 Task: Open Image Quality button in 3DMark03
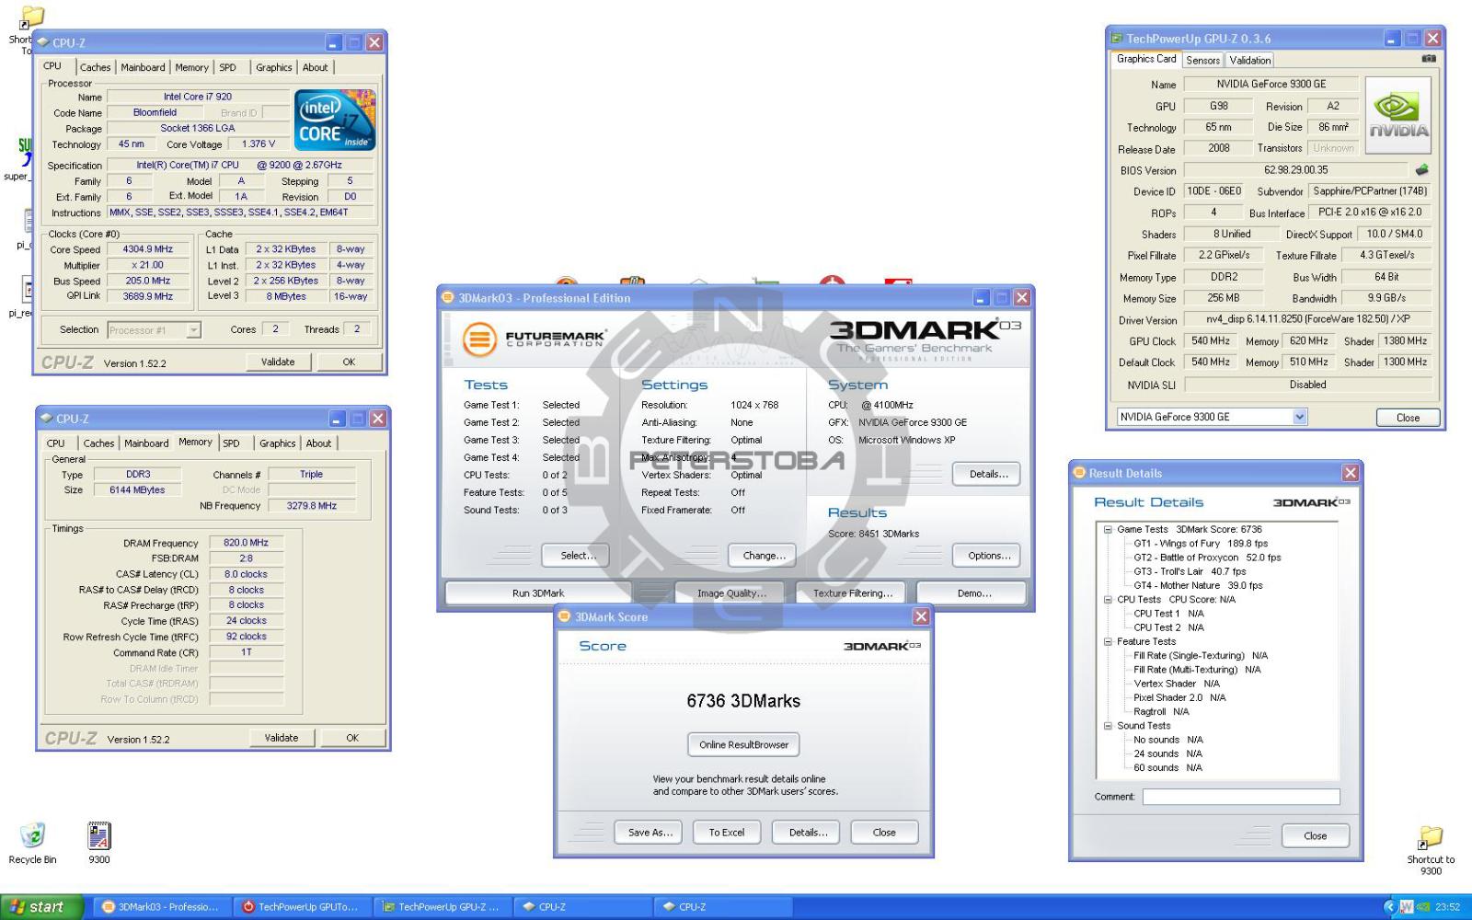pos(731,593)
